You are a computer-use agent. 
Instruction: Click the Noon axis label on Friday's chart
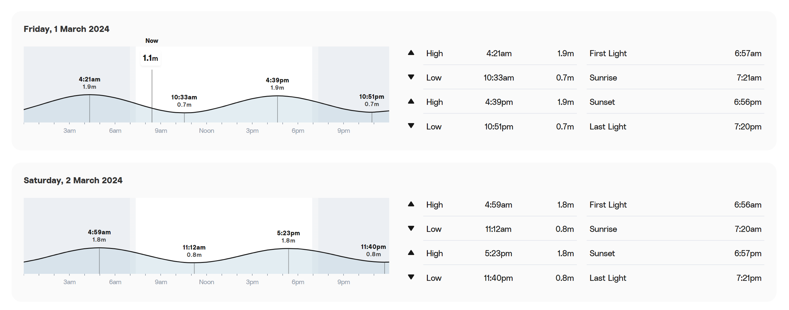[x=206, y=131]
